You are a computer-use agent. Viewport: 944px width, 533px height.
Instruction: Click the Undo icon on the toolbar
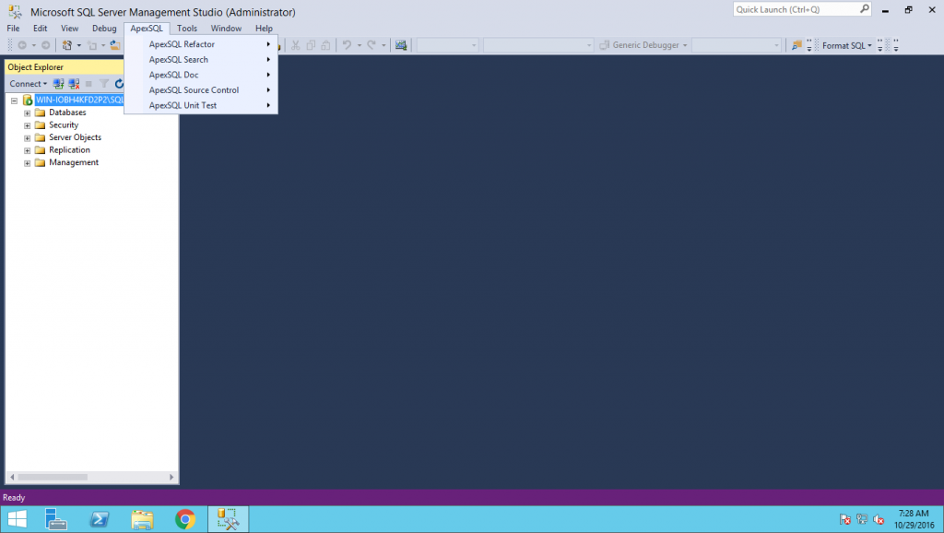pyautogui.click(x=347, y=44)
